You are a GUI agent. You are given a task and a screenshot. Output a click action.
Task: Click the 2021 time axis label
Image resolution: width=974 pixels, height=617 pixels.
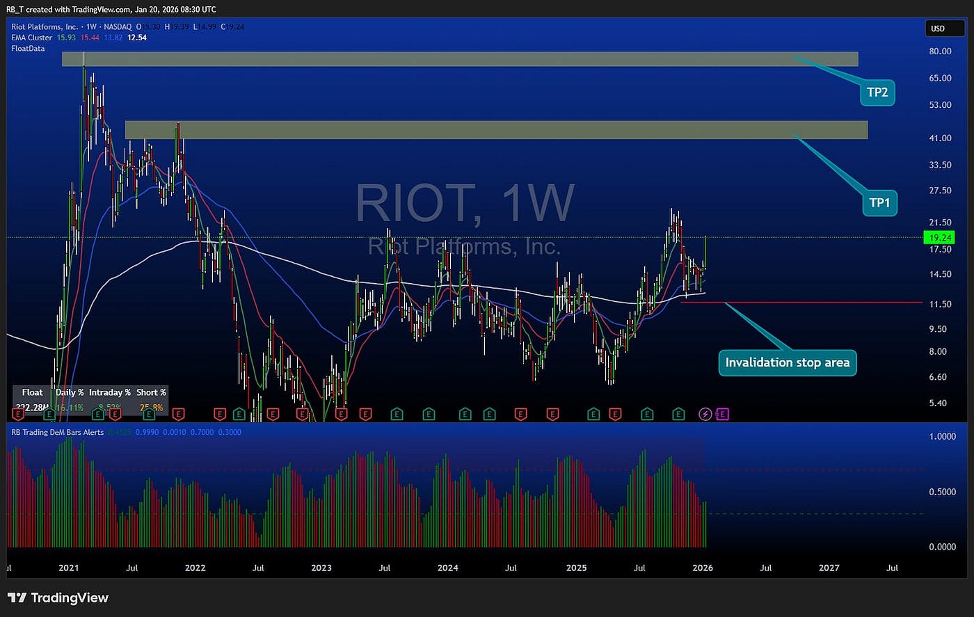(x=69, y=568)
